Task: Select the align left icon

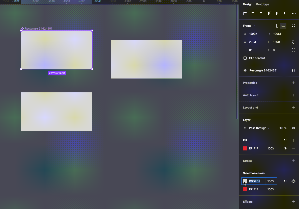Action: click(x=245, y=13)
